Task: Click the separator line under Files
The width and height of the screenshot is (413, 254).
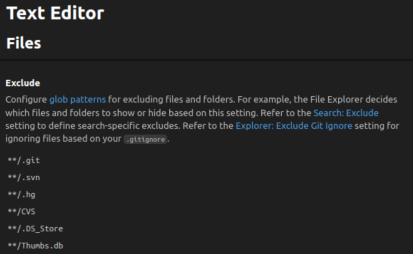Action: pos(206,60)
